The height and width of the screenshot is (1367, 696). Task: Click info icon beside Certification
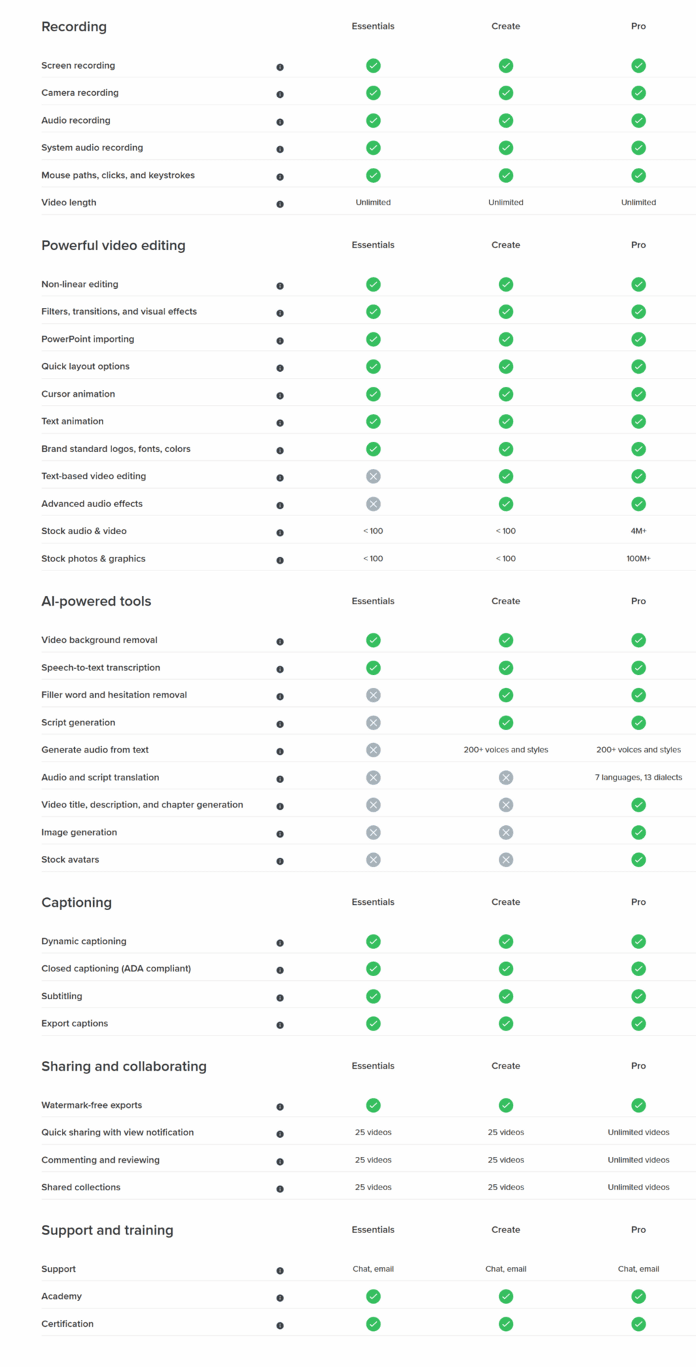click(280, 1326)
